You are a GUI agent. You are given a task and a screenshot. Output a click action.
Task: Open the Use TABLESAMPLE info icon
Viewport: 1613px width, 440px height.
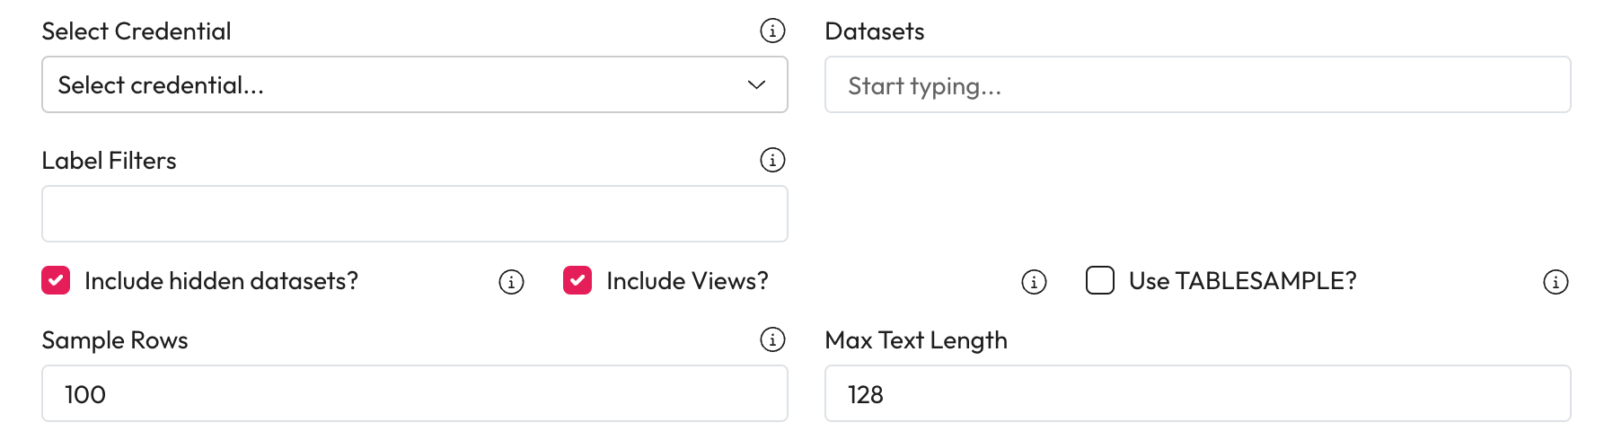click(x=1556, y=282)
